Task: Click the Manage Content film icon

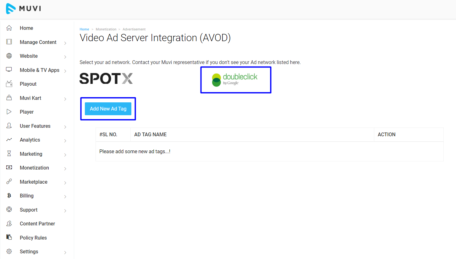Action: (x=9, y=42)
